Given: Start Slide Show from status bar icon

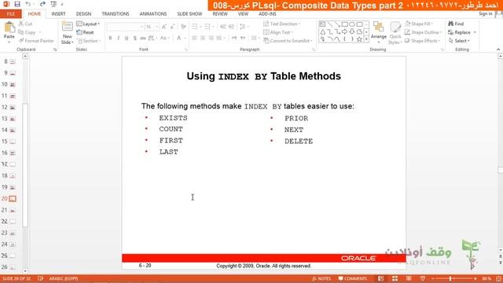Looking at the screenshot, I should click(423, 278).
